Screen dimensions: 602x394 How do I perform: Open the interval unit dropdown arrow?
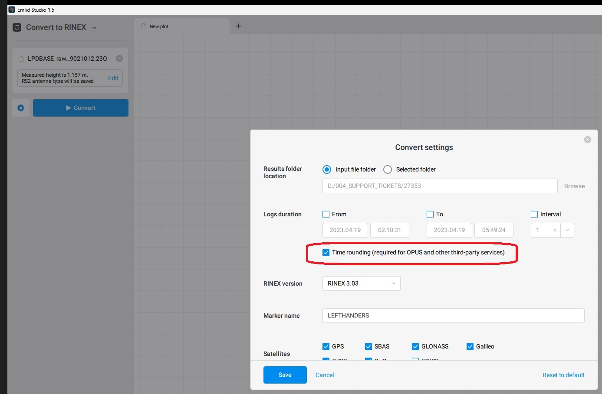(x=567, y=230)
